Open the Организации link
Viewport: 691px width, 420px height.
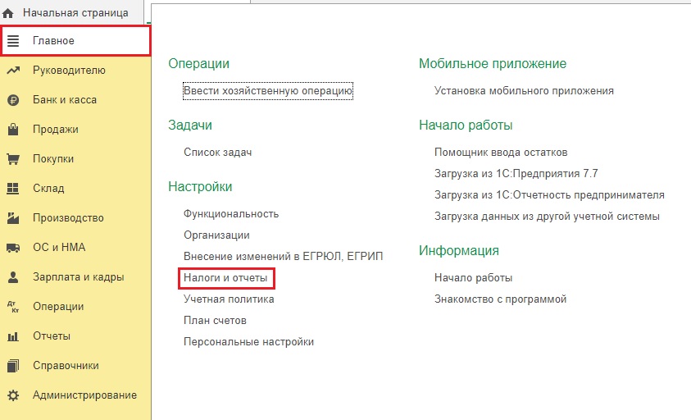tap(216, 235)
